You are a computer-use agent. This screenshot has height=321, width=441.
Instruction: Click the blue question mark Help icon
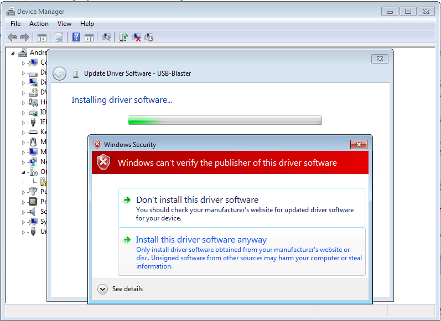pos(76,37)
